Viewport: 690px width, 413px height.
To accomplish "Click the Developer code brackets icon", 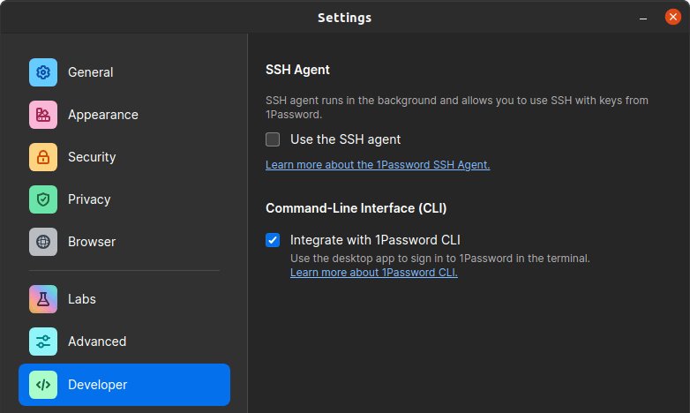I will tap(43, 385).
